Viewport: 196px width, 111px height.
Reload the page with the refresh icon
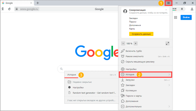pos(9,9)
